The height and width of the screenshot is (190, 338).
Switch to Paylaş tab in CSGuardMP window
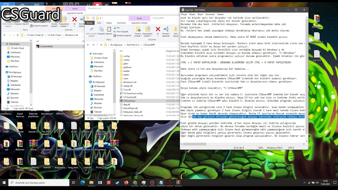[109, 23]
